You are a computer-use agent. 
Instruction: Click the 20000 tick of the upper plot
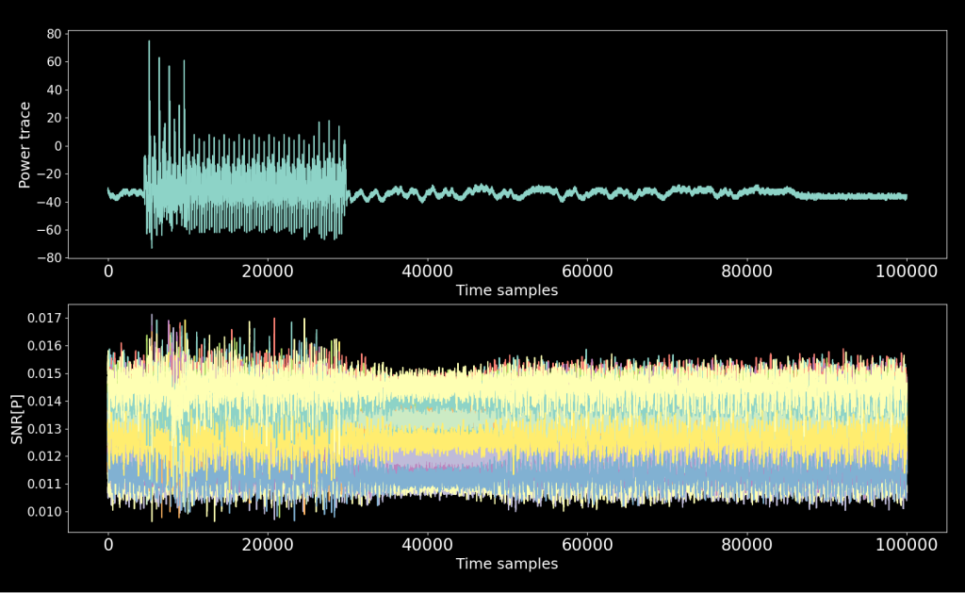click(x=270, y=271)
